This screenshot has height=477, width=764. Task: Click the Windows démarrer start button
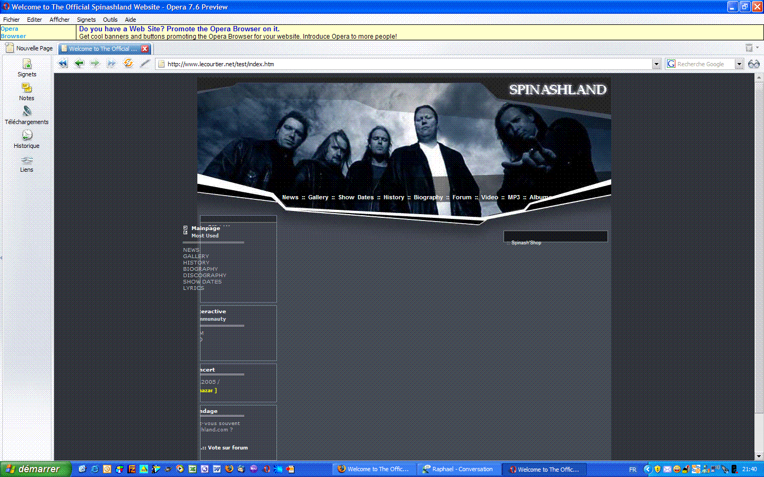34,469
